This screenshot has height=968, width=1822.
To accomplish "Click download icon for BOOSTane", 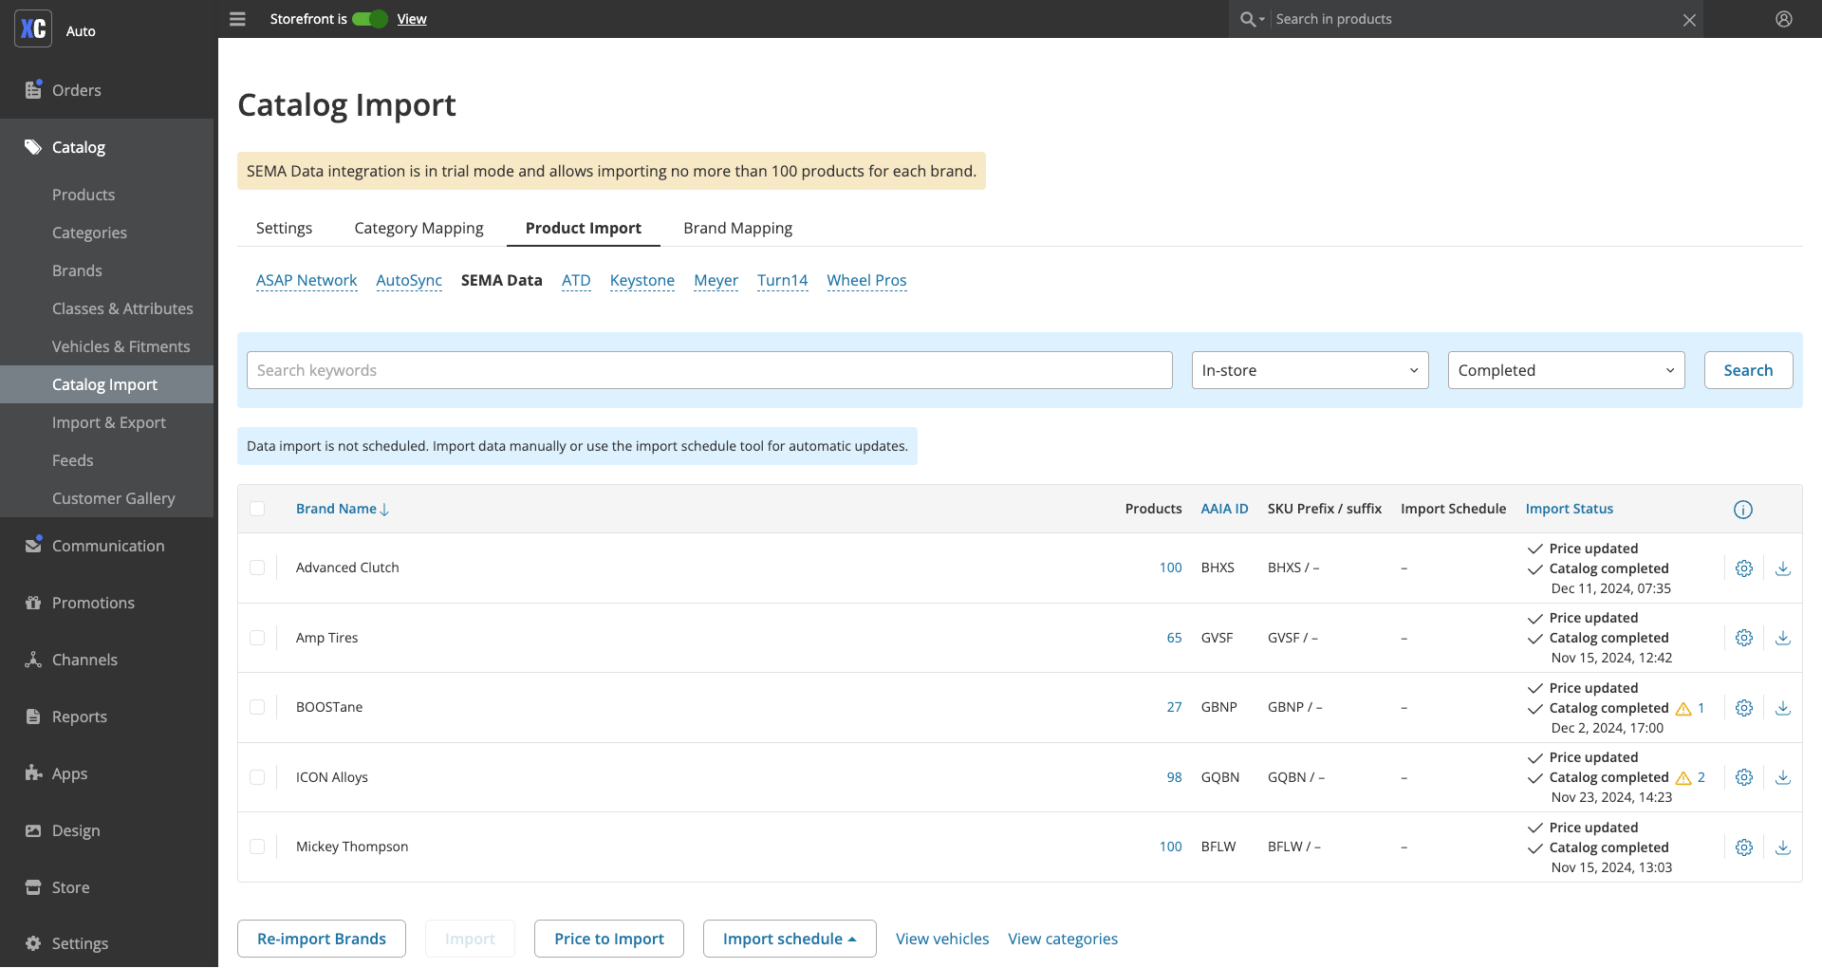I will 1783,708.
